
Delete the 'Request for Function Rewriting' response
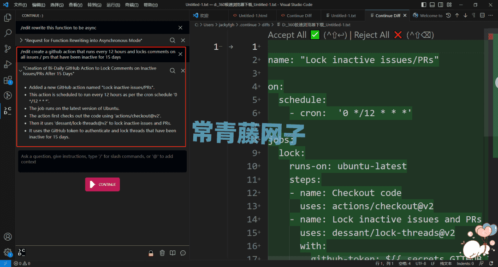tap(183, 40)
